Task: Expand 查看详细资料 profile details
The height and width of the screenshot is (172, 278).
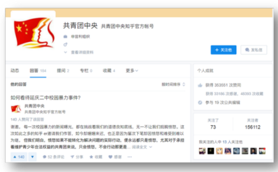Action: [79, 52]
